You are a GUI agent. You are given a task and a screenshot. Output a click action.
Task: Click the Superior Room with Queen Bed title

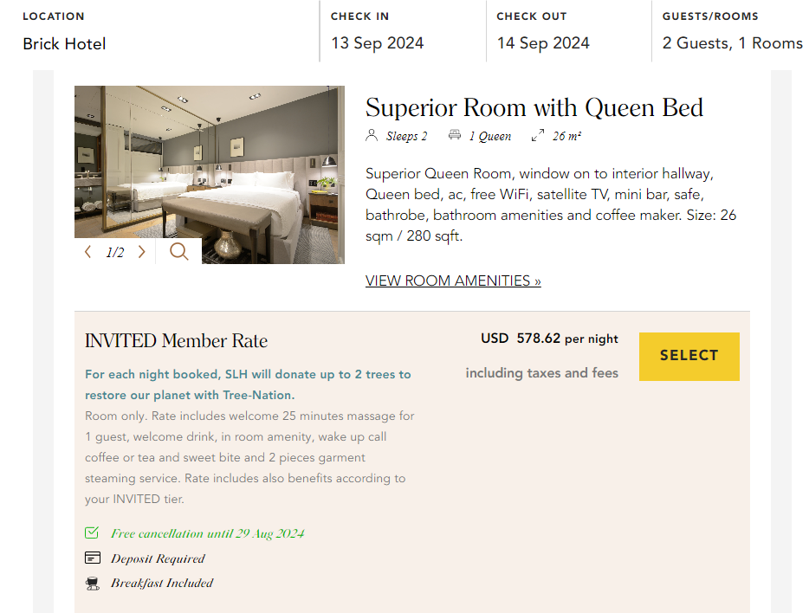tap(534, 106)
